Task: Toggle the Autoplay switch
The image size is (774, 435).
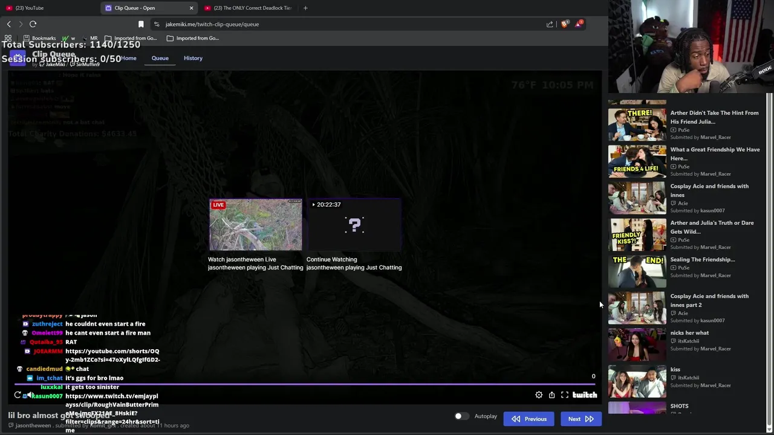Action: click(461, 416)
